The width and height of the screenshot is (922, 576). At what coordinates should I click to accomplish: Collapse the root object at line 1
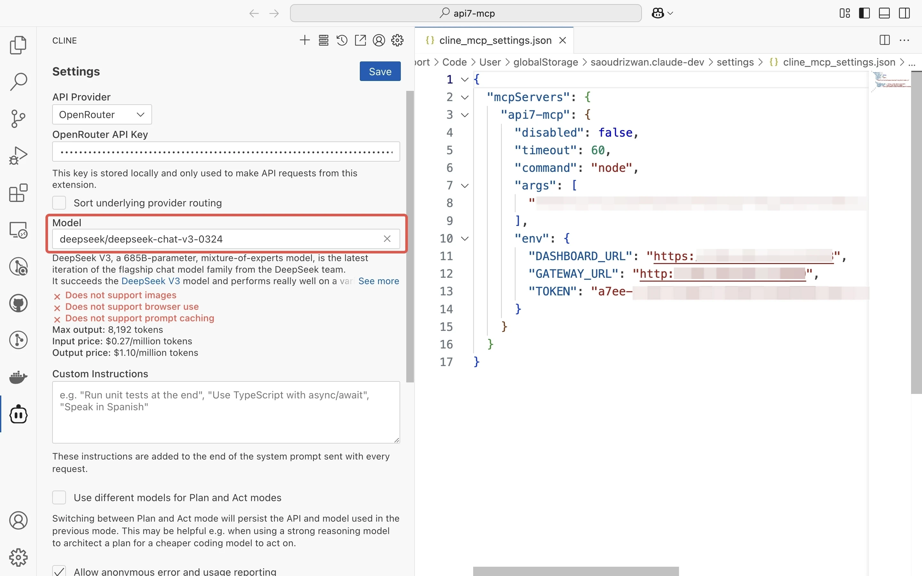click(465, 80)
